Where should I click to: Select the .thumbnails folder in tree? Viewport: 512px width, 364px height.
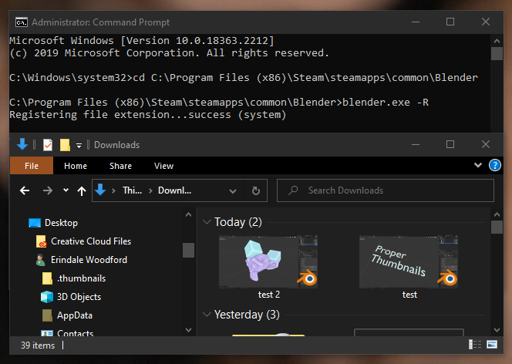(81, 278)
